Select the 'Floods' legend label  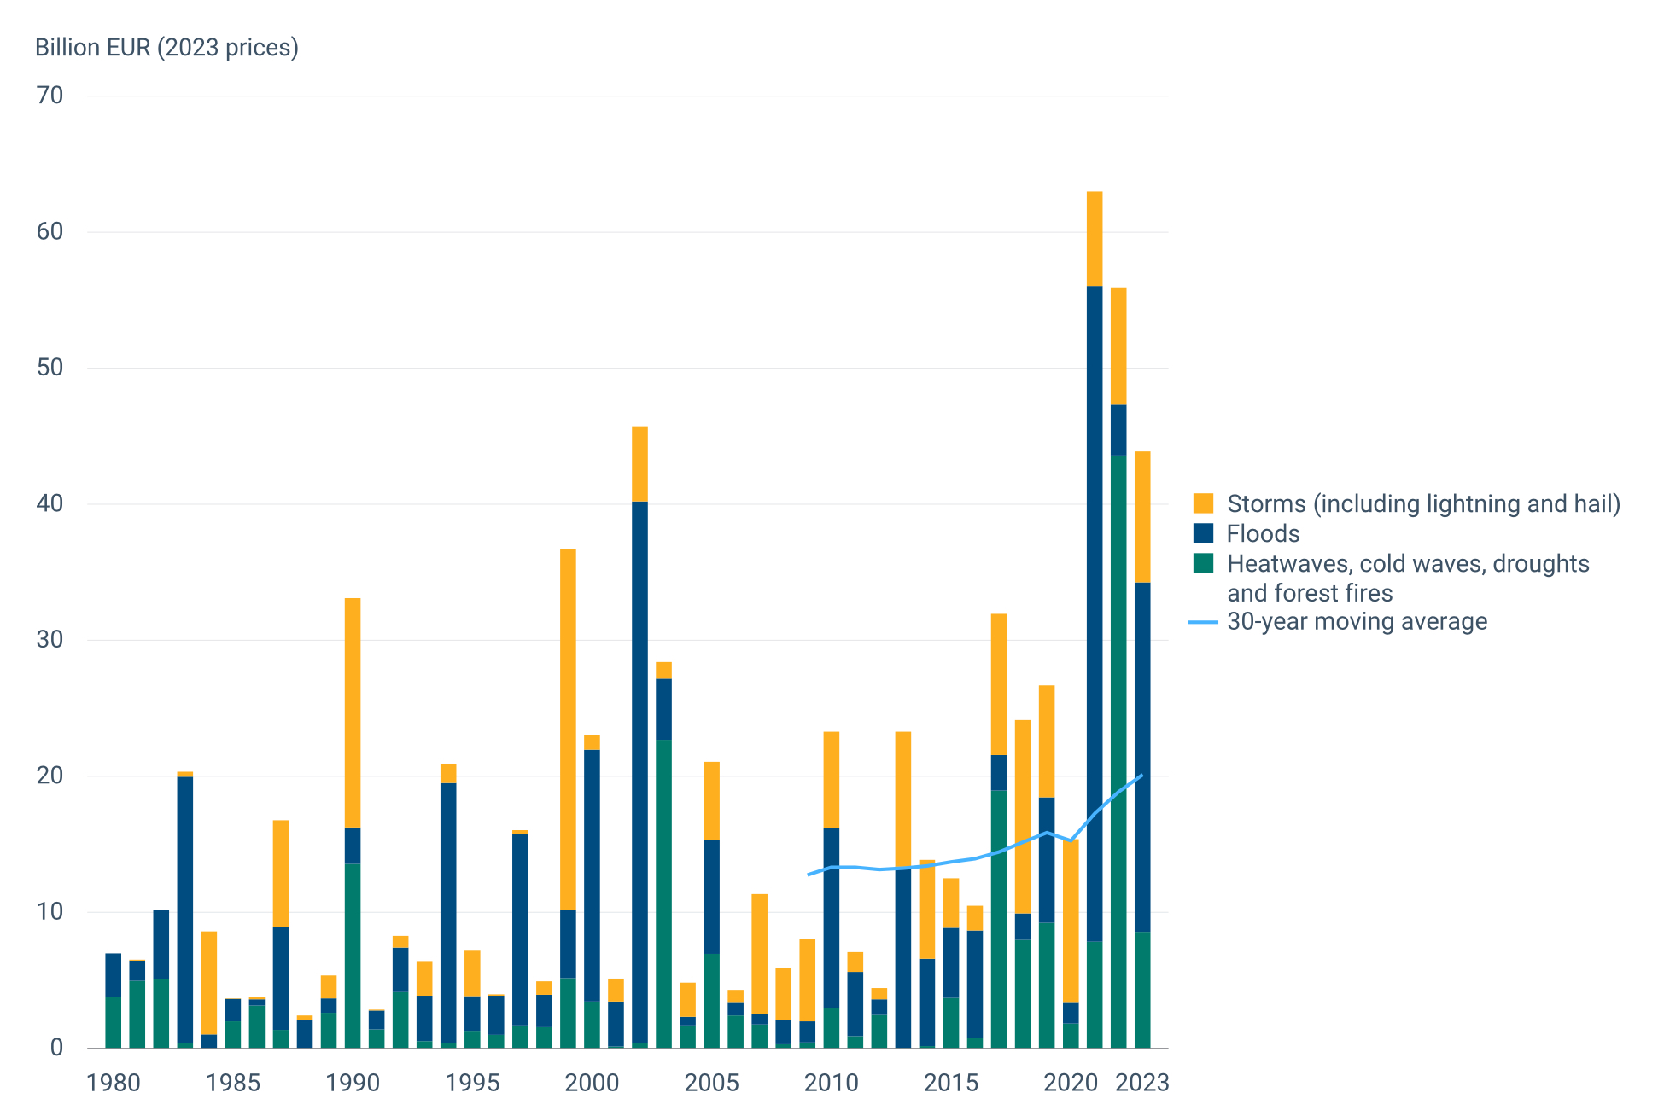(x=1263, y=533)
